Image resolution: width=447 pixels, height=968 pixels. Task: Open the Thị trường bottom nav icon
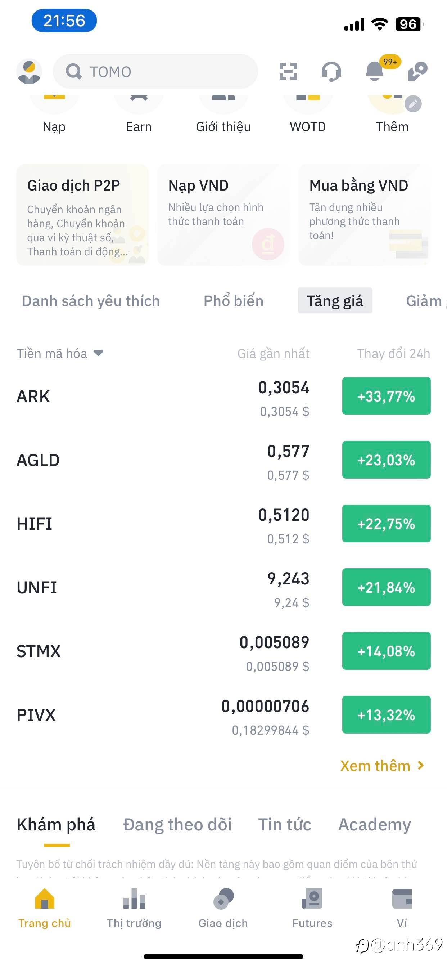134,899
